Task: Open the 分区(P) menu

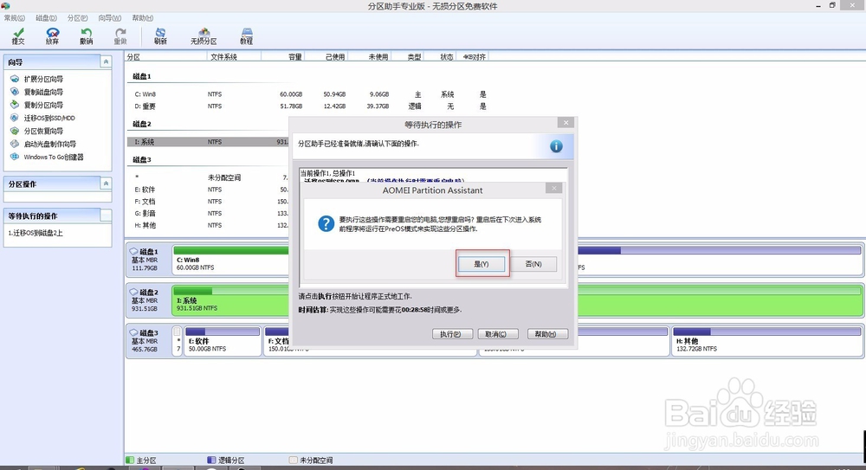Action: [78, 18]
